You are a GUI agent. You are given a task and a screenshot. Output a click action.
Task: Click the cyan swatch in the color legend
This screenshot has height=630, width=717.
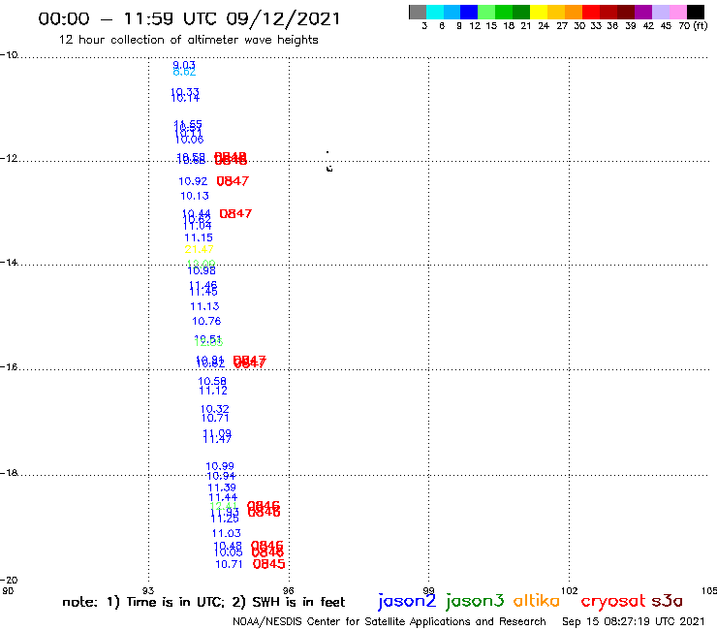(435, 12)
